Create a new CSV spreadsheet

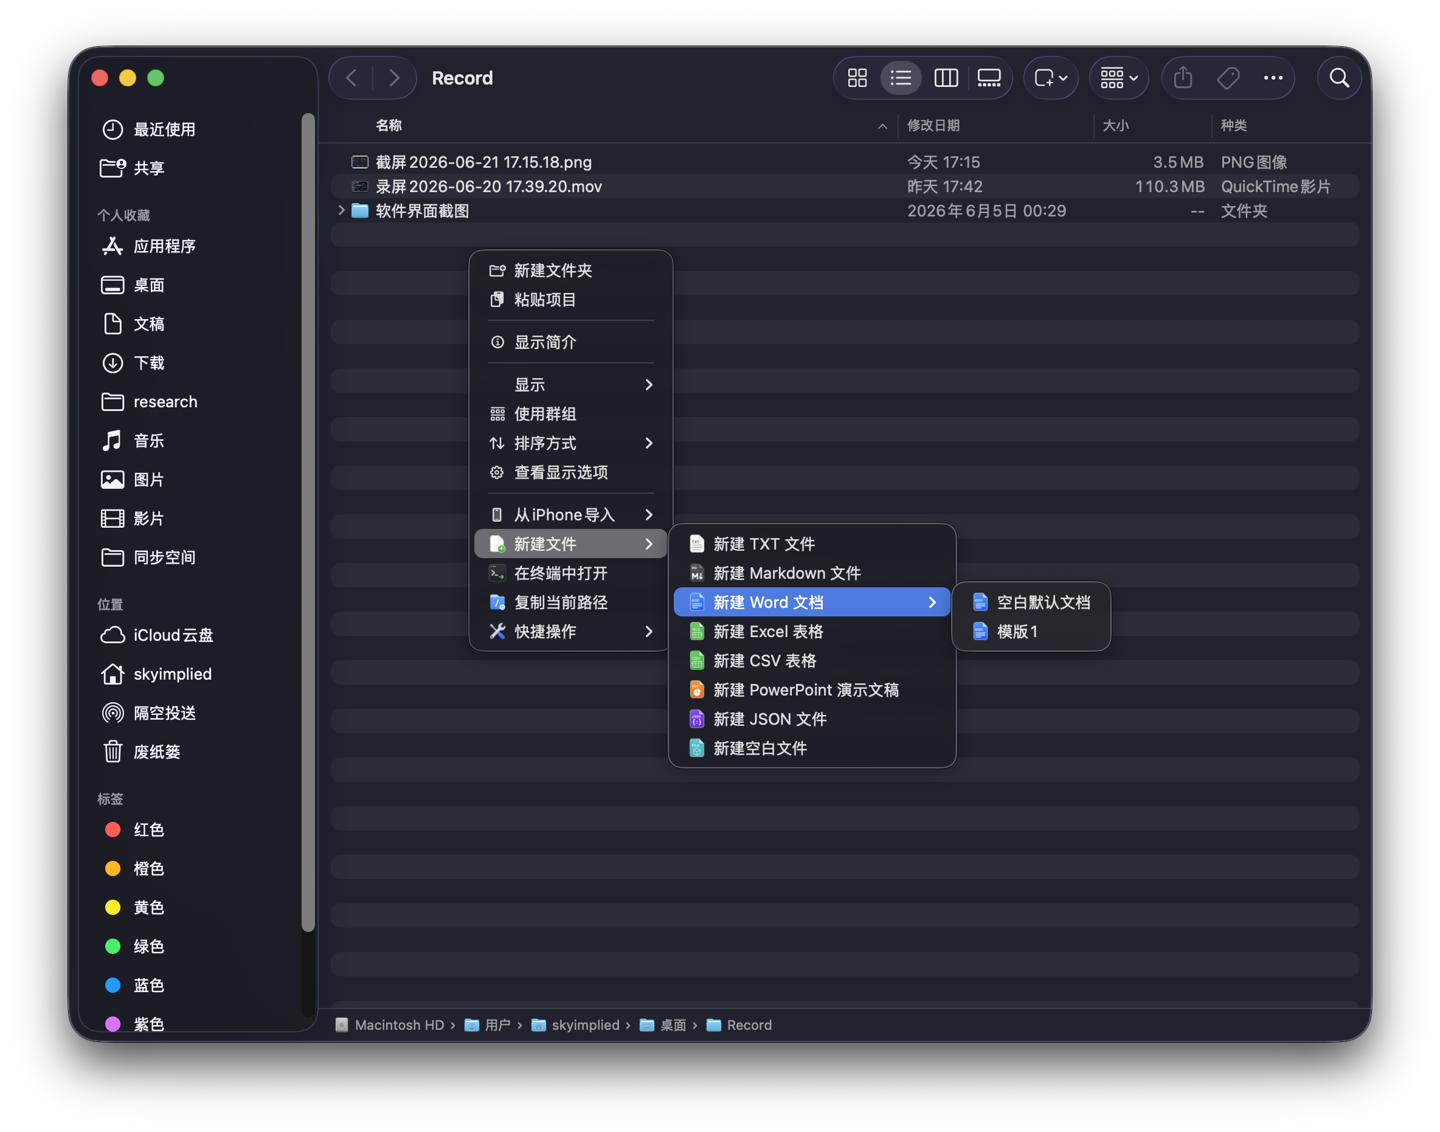click(x=811, y=660)
